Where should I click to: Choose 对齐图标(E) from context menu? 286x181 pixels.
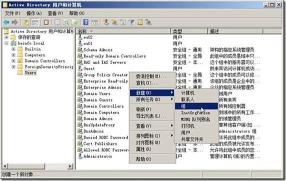point(152,142)
